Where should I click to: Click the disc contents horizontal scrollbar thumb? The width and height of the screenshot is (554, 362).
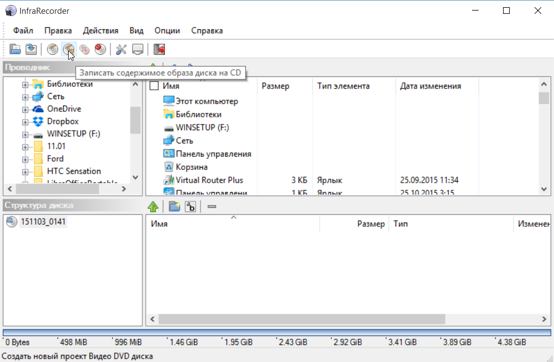(302, 319)
